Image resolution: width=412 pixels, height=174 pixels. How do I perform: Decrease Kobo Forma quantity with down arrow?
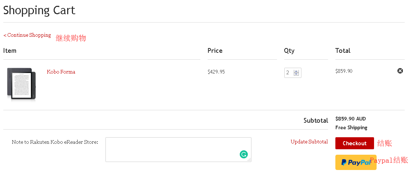[296, 75]
